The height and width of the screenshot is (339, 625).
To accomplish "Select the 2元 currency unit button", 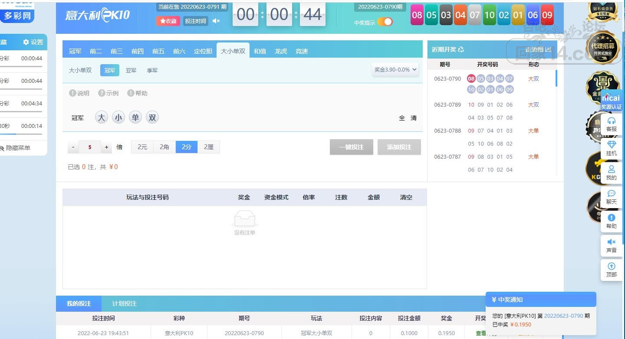I will [x=142, y=147].
